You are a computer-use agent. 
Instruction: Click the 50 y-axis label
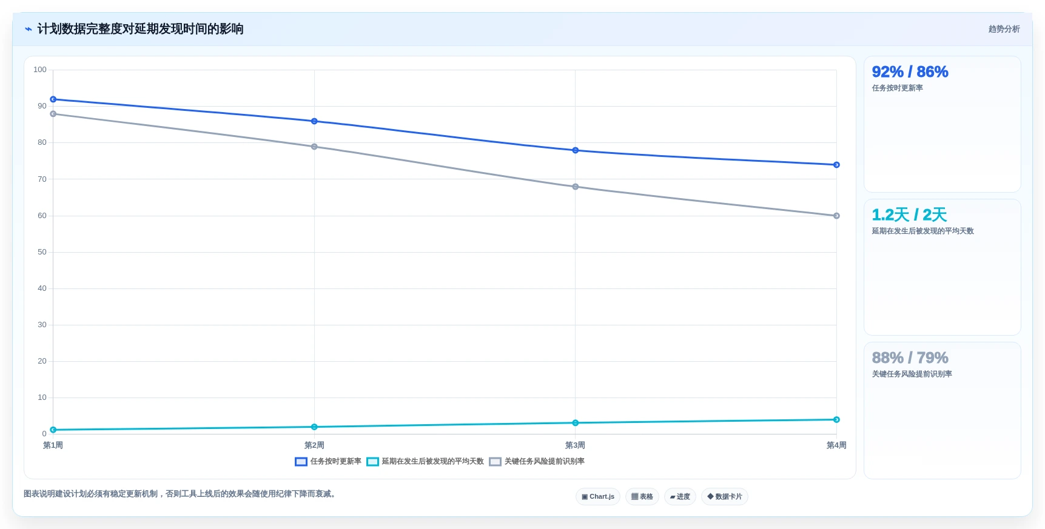tap(42, 252)
